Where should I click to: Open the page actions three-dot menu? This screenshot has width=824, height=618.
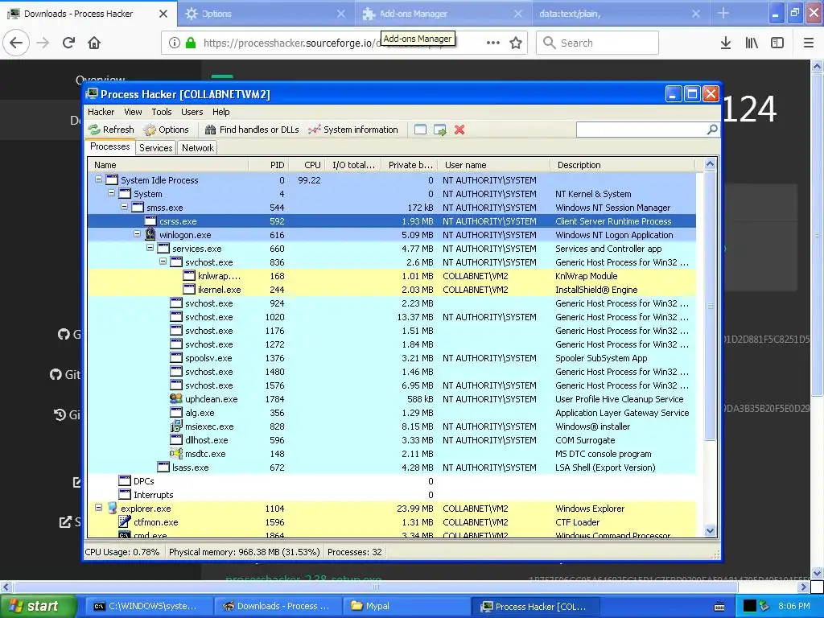point(493,43)
